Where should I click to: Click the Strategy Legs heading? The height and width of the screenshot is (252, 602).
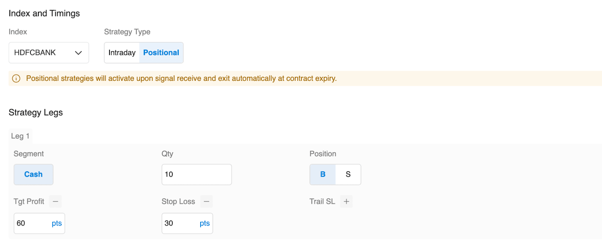[36, 112]
